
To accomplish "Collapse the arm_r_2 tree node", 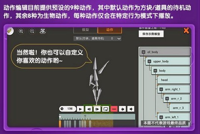I will pos(167,99).
